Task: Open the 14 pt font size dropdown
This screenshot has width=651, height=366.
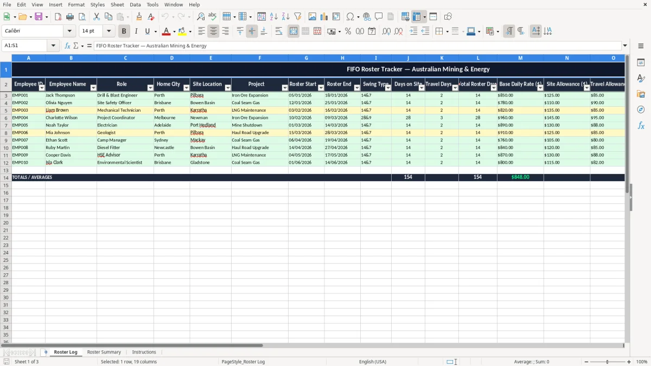Action: (108, 31)
